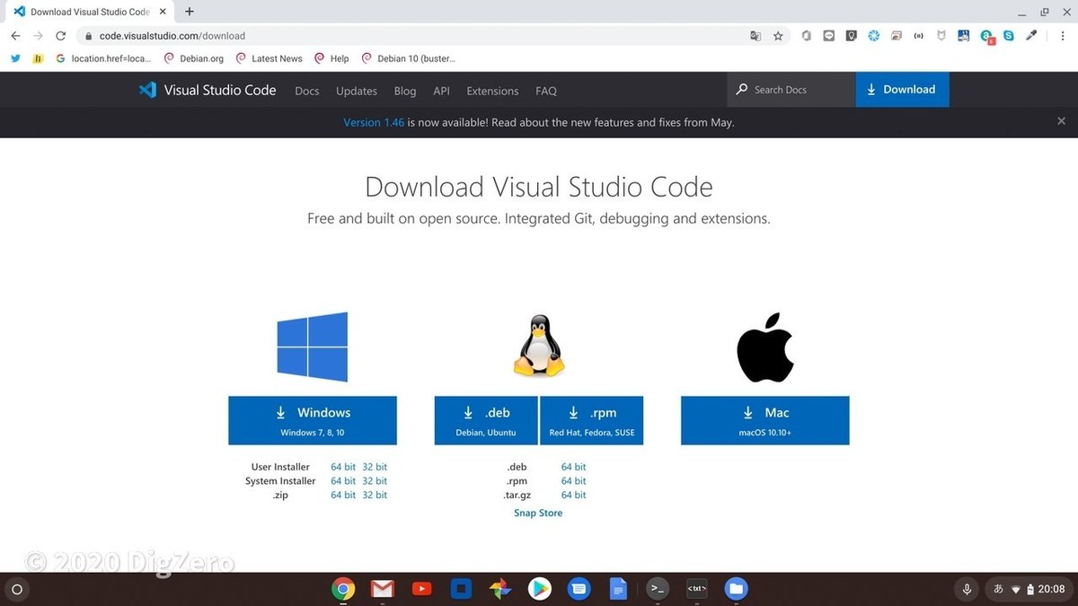This screenshot has height=606, width=1078.
Task: Open the Latest News bookmark
Action: tap(269, 58)
